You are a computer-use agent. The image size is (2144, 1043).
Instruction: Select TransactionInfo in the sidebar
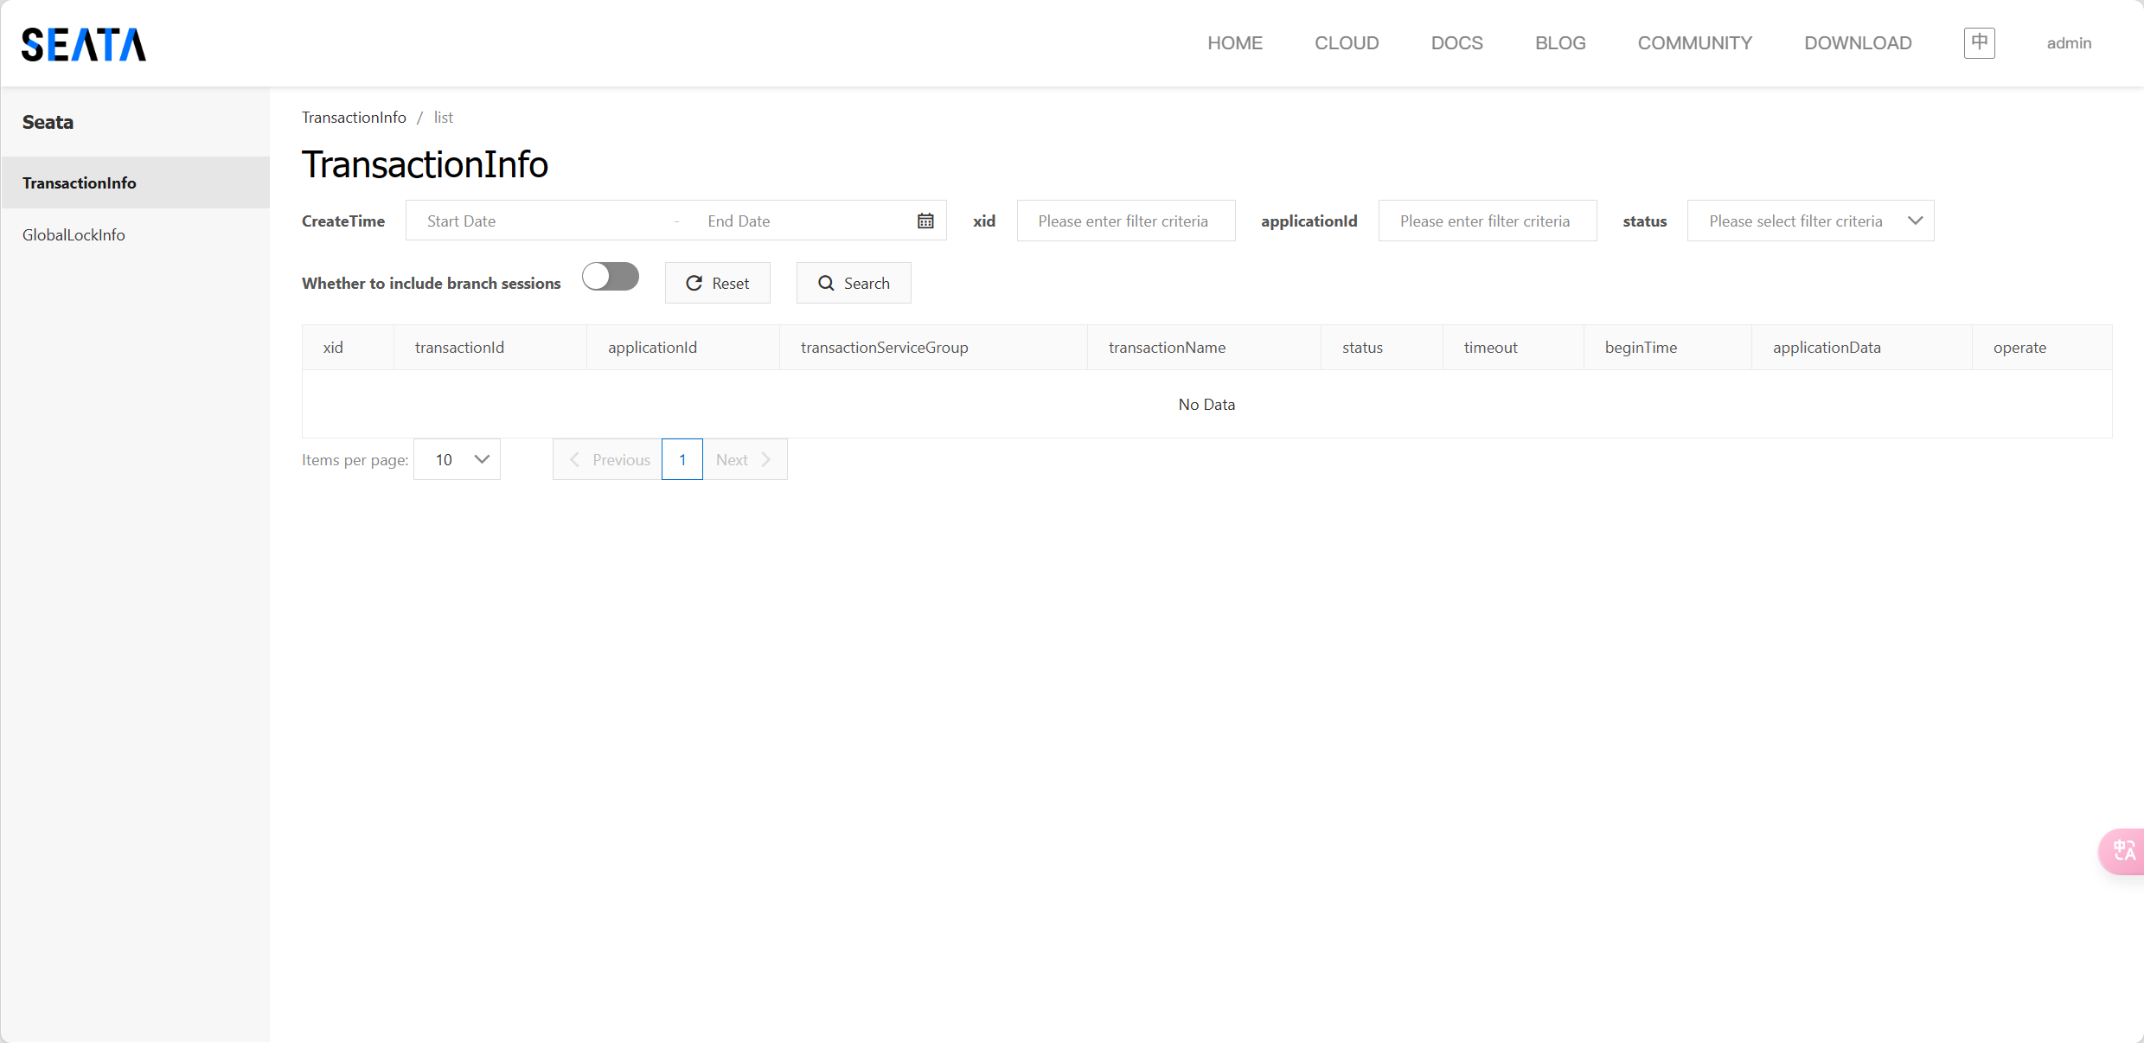(x=80, y=183)
